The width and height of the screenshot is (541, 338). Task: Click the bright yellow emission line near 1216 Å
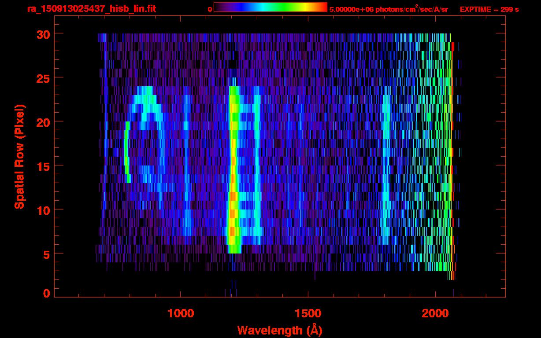(233, 169)
